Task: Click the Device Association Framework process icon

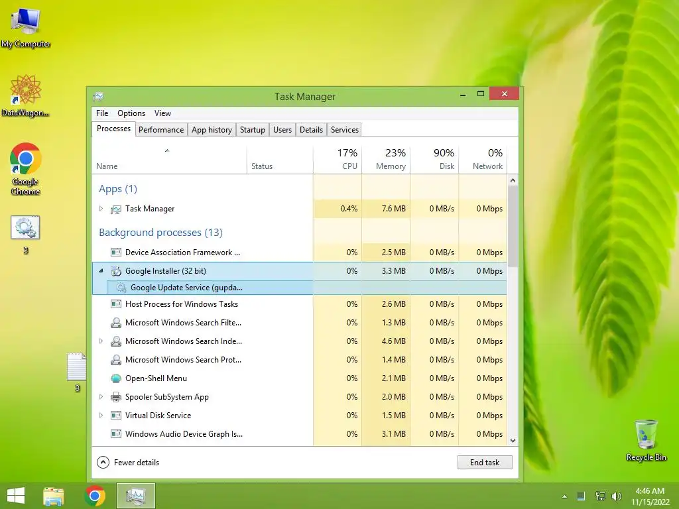Action: coord(115,253)
